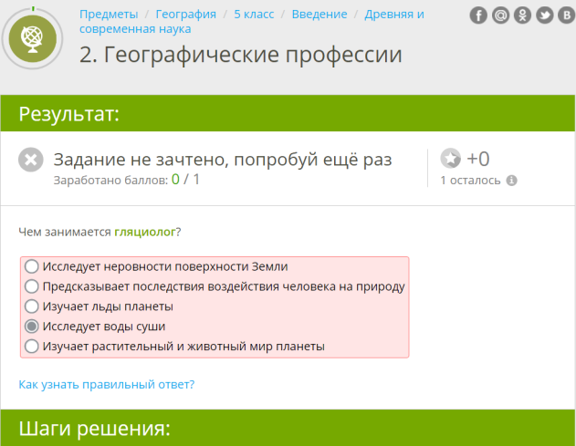Choose 'Исследует неровности поверхности Земли'
576x446 pixels.
[32, 266]
